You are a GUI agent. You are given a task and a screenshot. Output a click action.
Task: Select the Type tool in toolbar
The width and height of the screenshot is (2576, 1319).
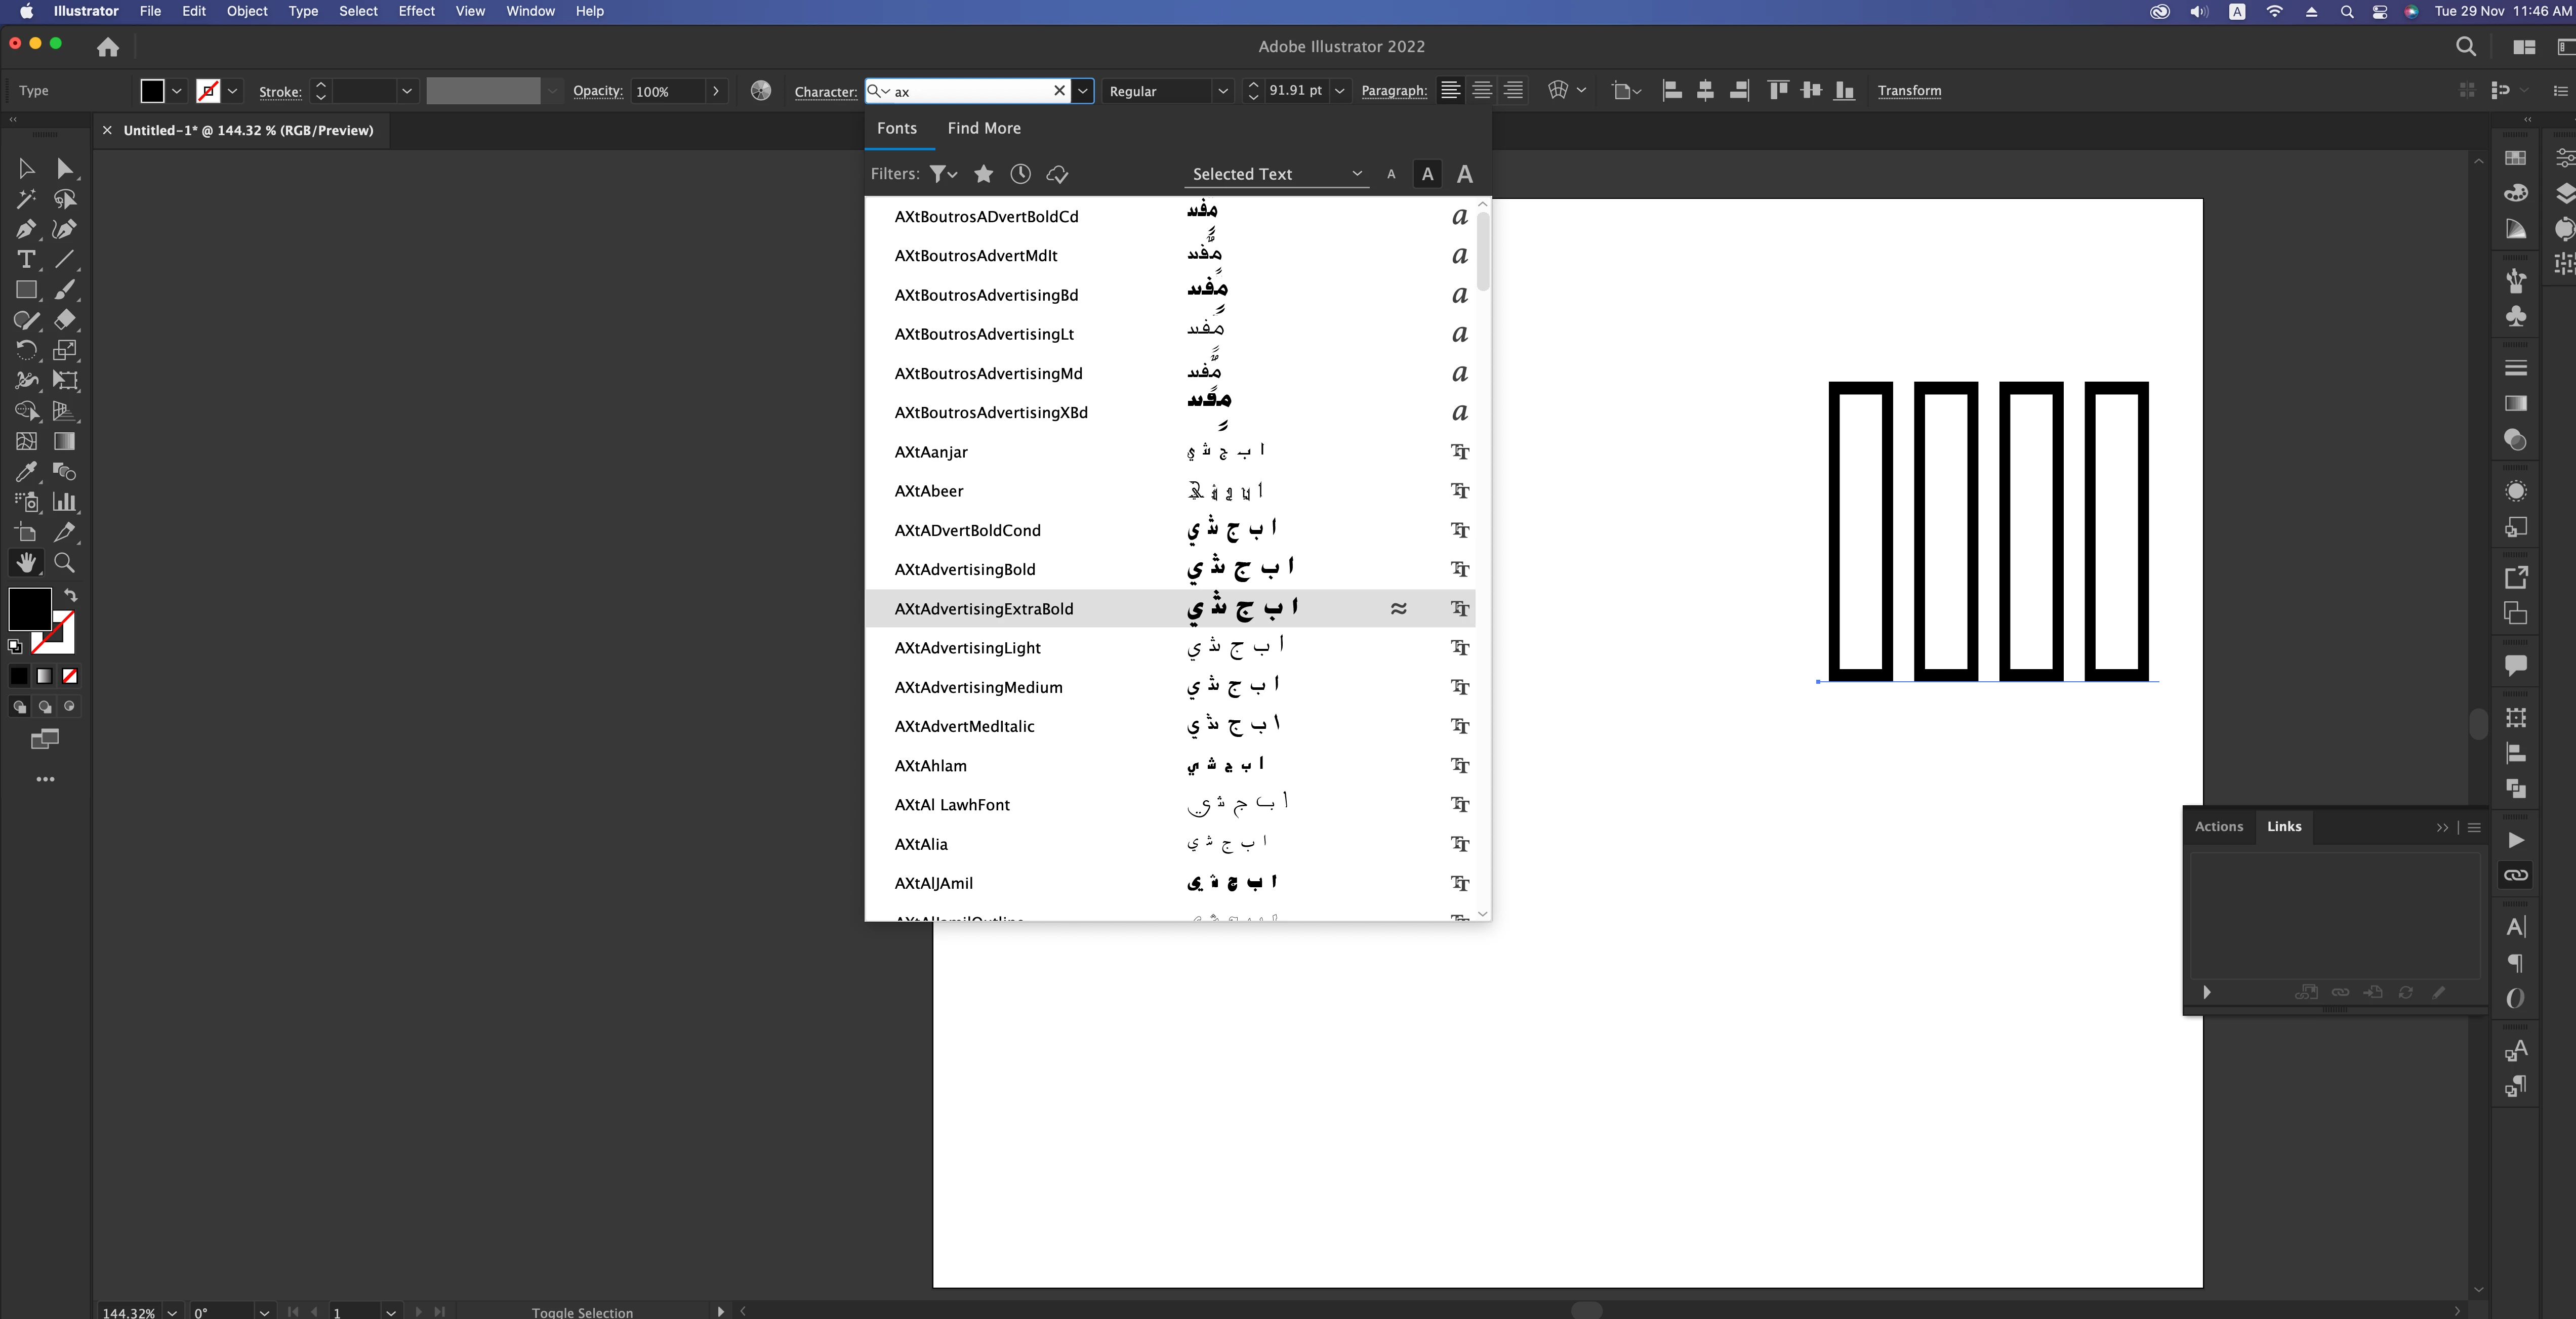pyautogui.click(x=26, y=260)
